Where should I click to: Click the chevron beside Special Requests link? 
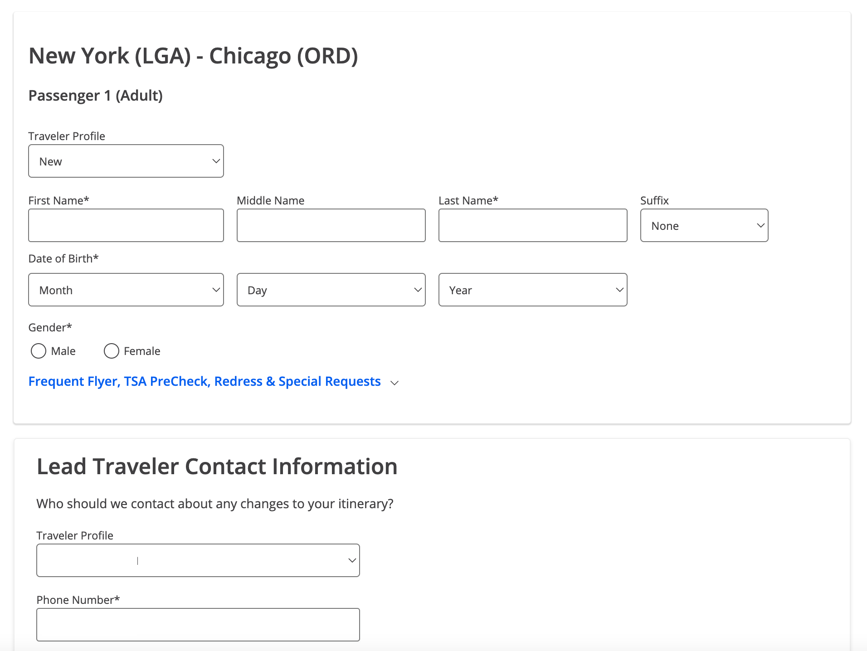[x=395, y=383]
